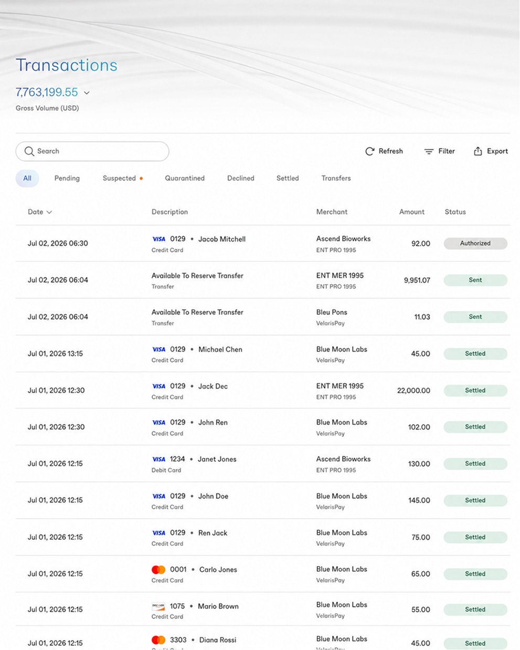This screenshot has width=520, height=650.
Task: Click the Refresh circular arrow icon
Action: [x=370, y=151]
